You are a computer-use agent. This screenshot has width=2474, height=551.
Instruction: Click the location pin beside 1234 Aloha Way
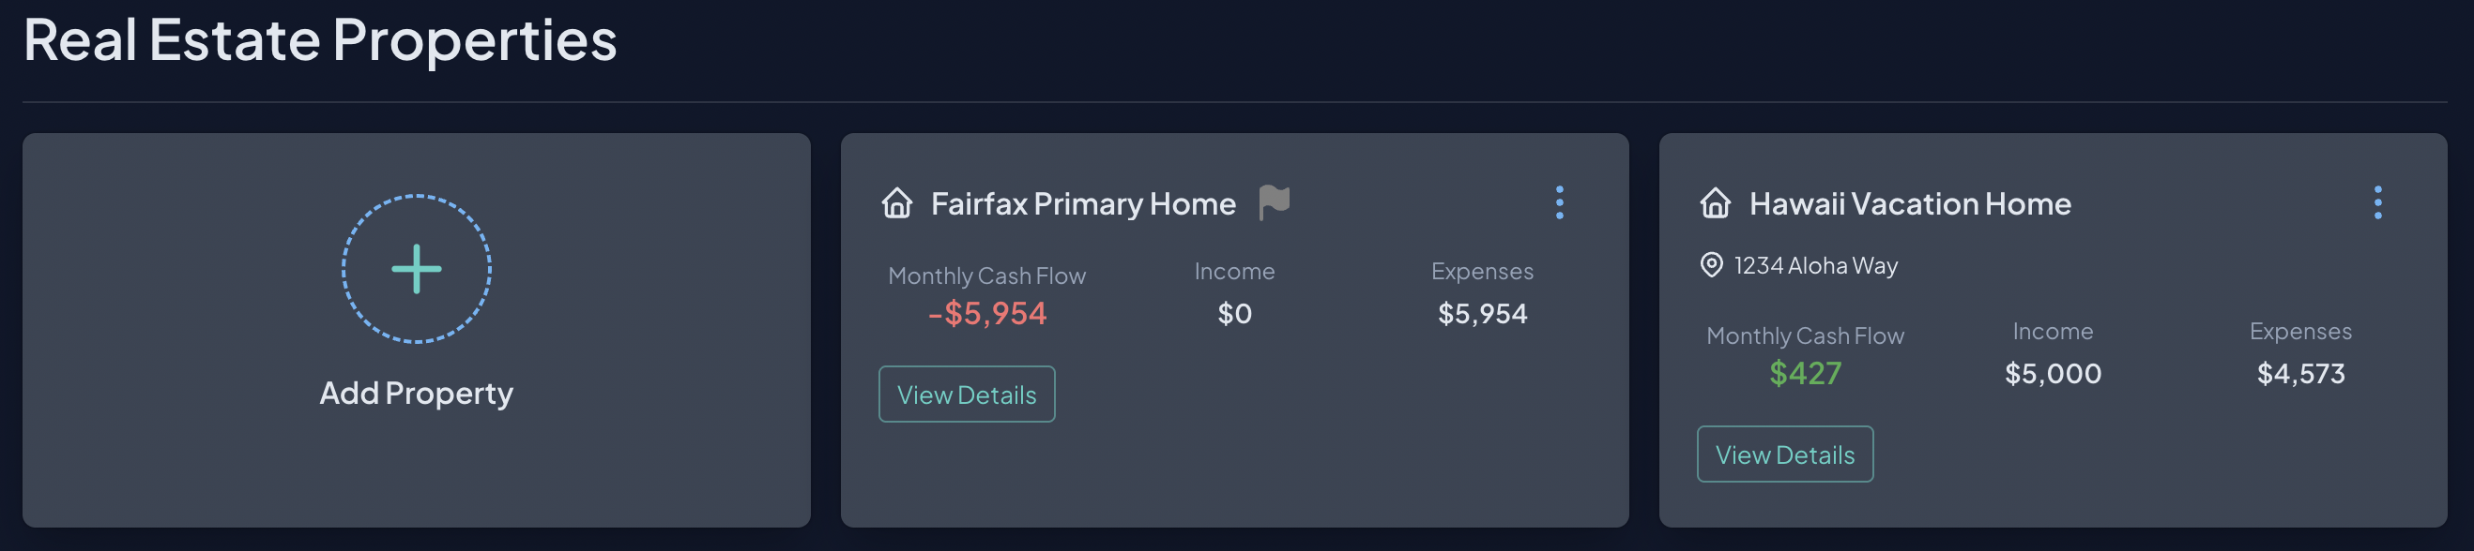1715,265
